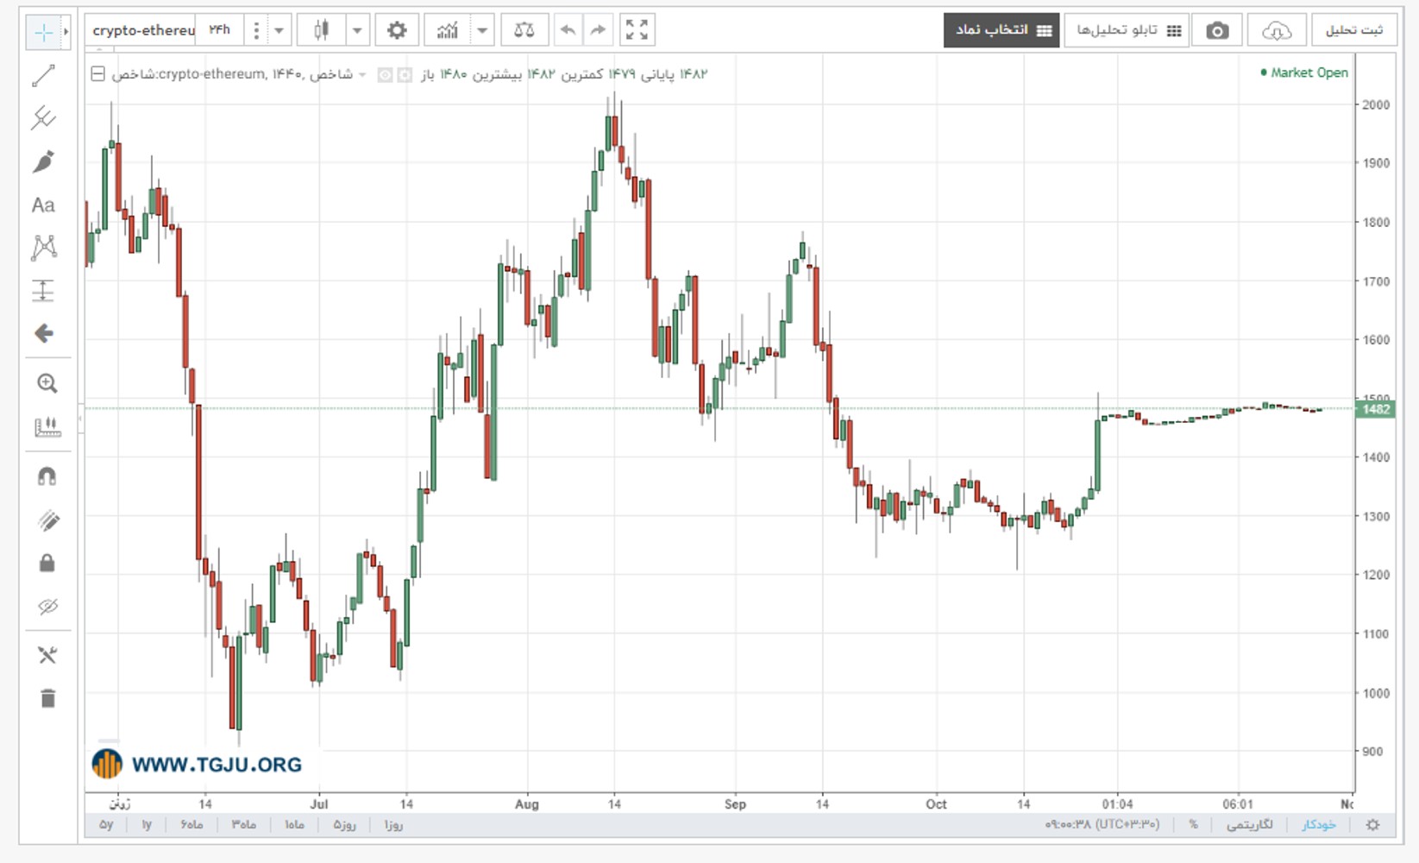Toggle lock all drawing tools

pyautogui.click(x=47, y=563)
